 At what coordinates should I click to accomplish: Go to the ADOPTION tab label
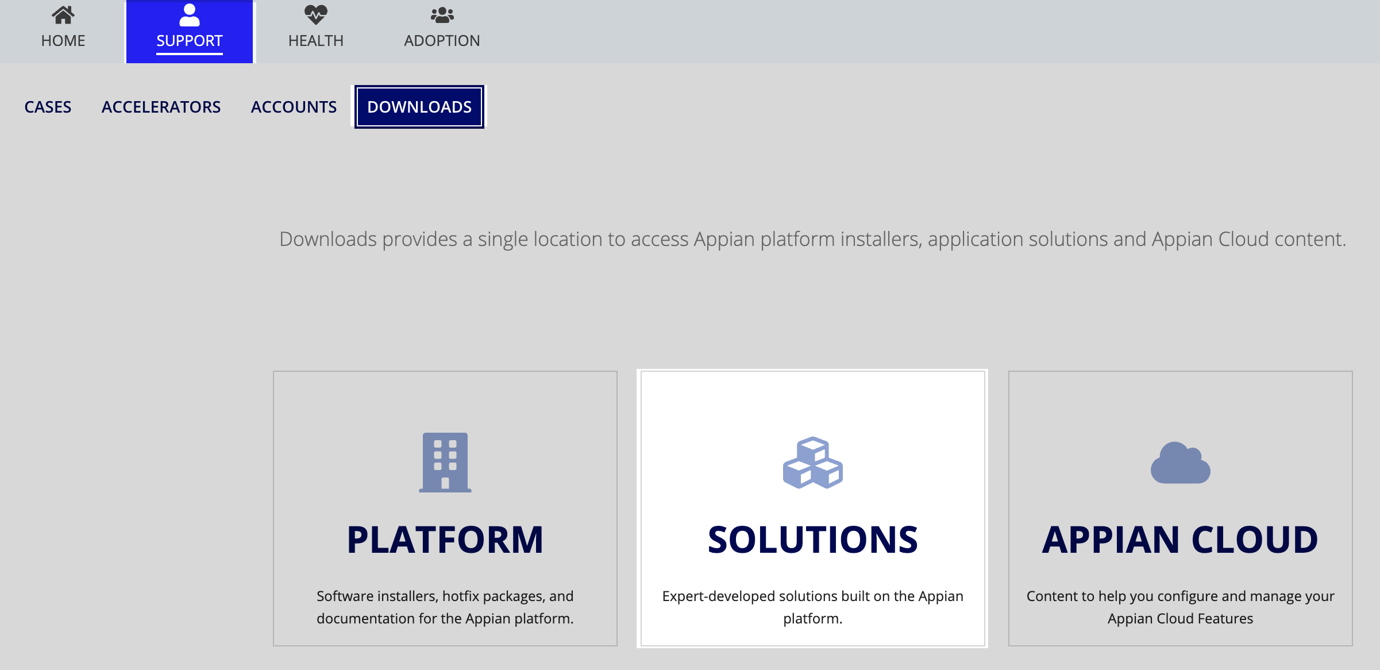coord(442,41)
